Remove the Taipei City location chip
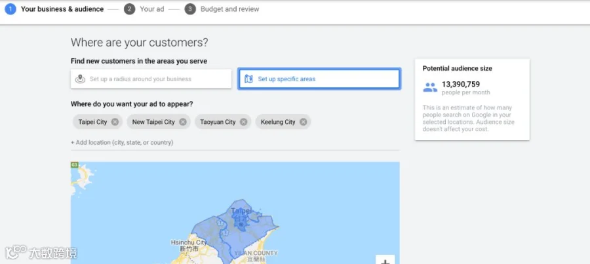Image resolution: width=590 pixels, height=264 pixels. (115, 122)
